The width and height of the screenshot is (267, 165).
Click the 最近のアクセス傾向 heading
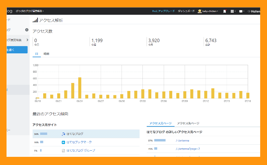[x=50, y=114]
